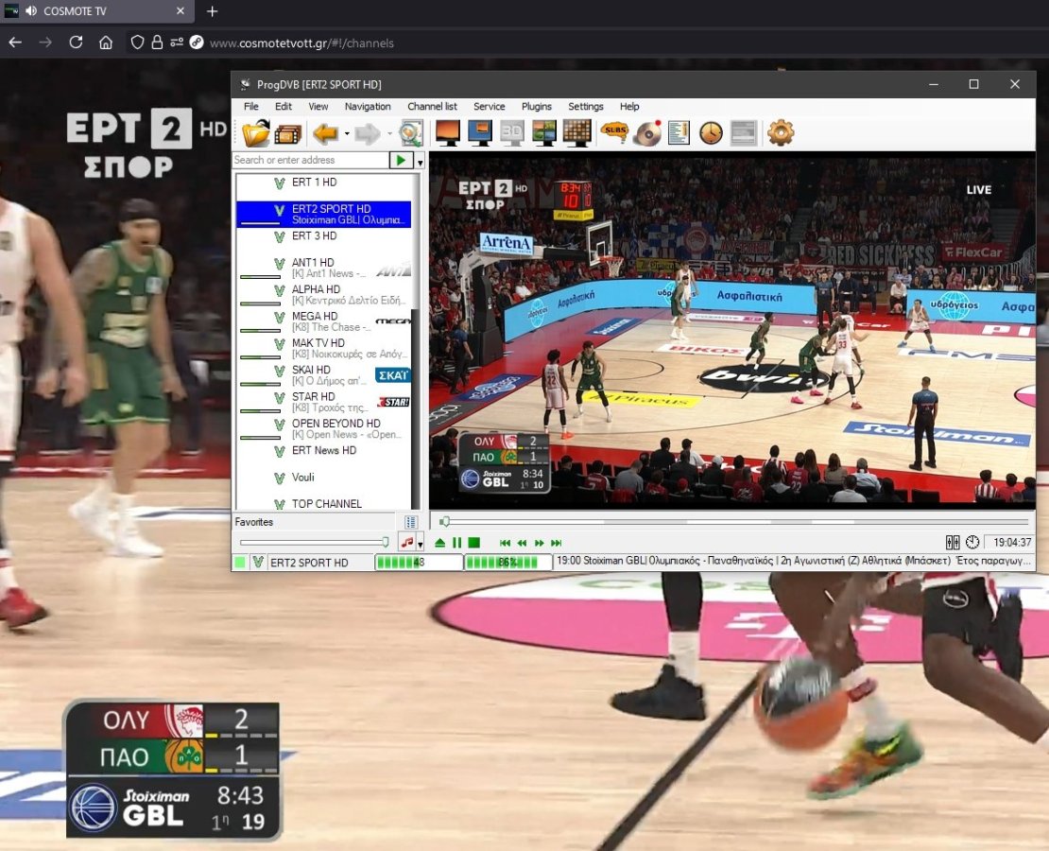Screen dimensions: 1049x851
Task: Click the mosaic channel grid icon
Action: click(x=576, y=133)
